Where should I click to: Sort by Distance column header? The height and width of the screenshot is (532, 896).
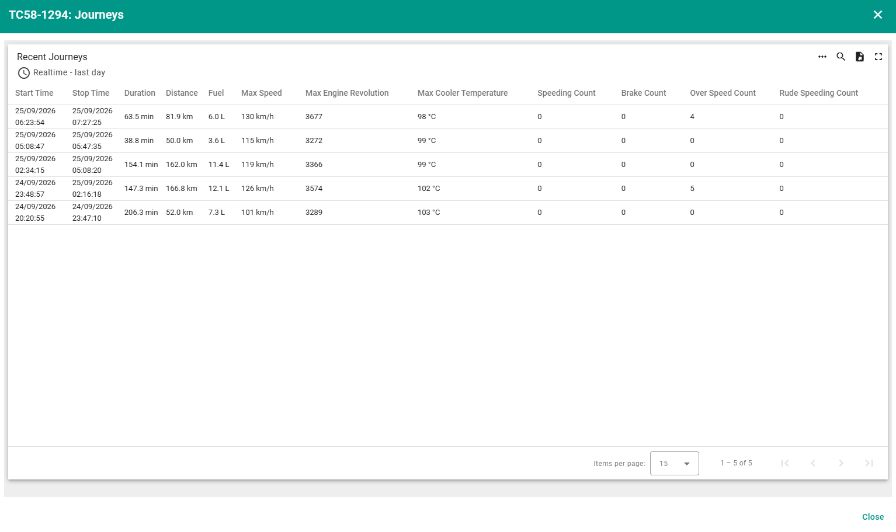182,93
